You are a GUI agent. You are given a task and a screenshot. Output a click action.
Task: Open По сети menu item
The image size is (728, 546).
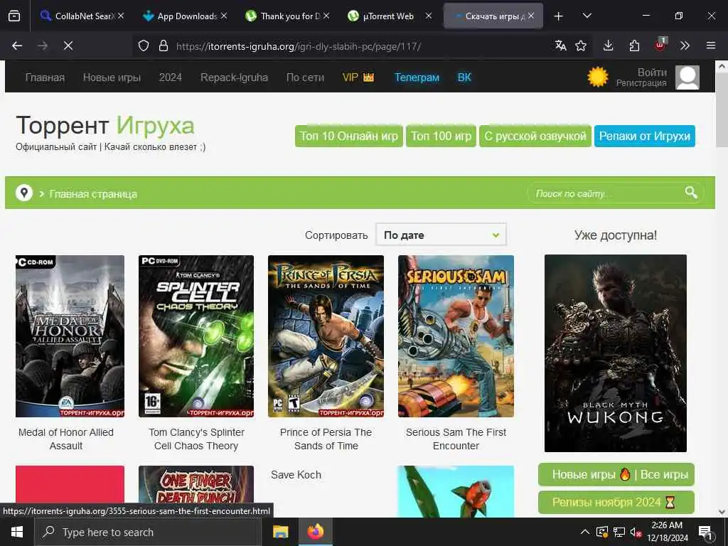(x=305, y=77)
